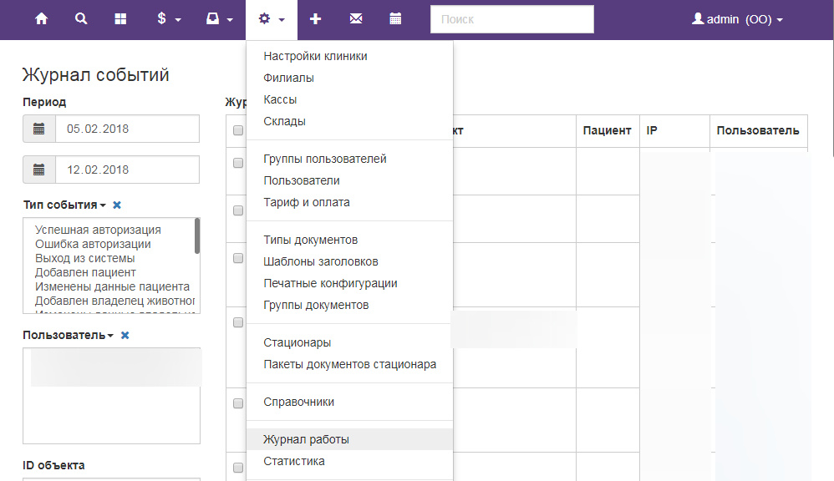The image size is (834, 481).
Task: Expand the Пользователь filter dropdown
Action: point(68,336)
